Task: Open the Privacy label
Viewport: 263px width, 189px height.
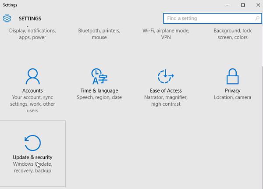Action: [x=232, y=91]
